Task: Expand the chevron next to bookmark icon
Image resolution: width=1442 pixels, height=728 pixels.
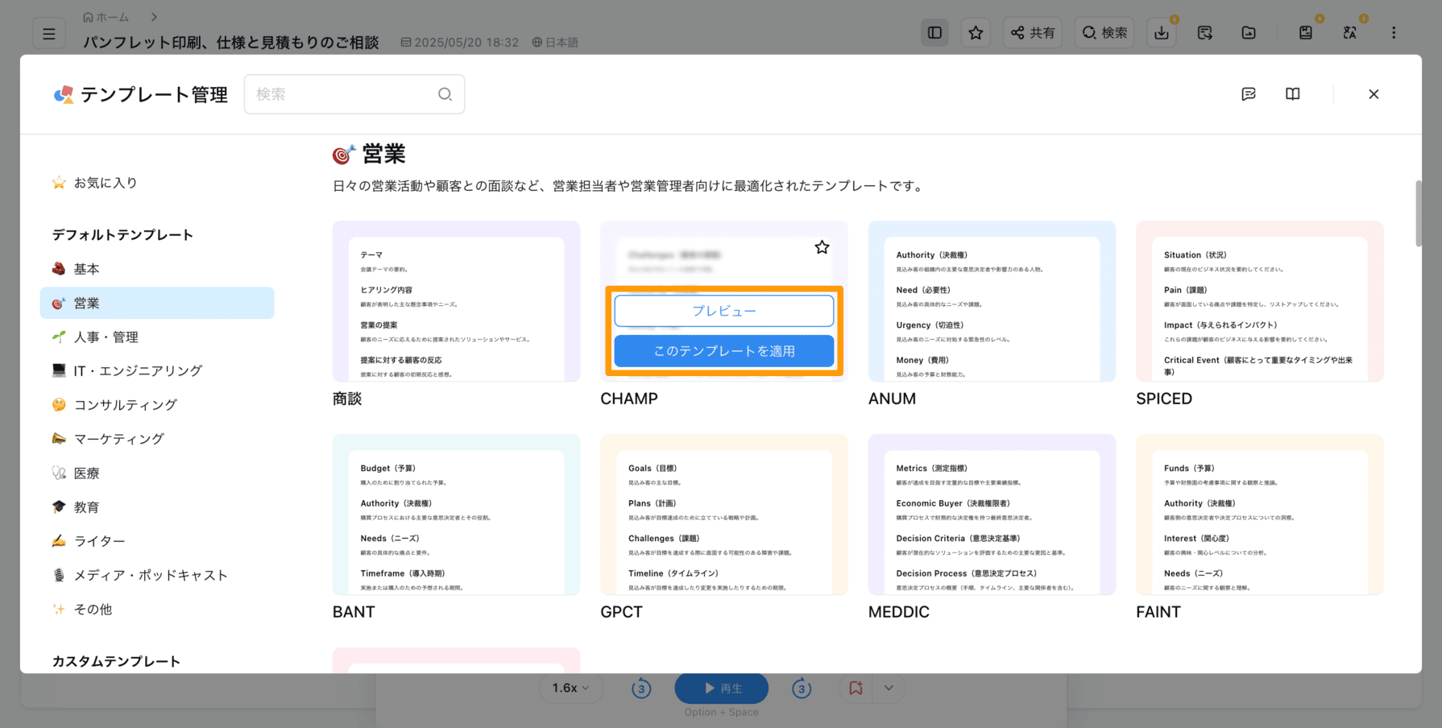Action: (889, 689)
